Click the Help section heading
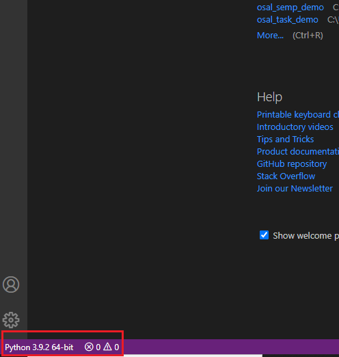This screenshot has height=357, width=339. coord(269,97)
